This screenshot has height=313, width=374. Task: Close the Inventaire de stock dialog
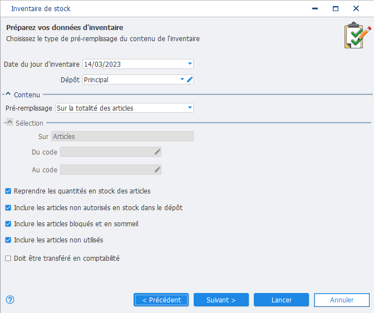(x=356, y=8)
